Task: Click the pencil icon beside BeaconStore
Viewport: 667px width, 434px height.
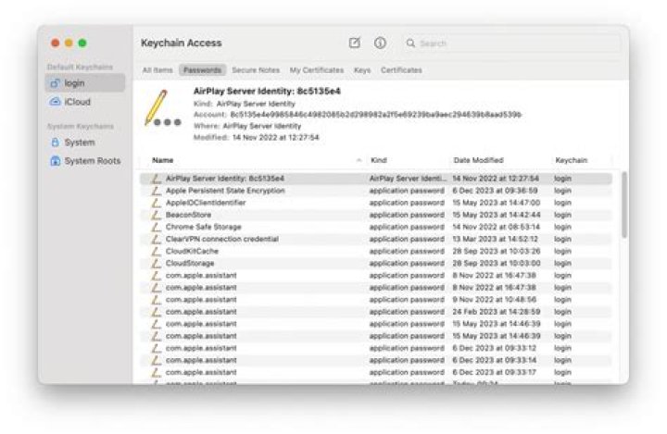Action: pyautogui.click(x=157, y=215)
